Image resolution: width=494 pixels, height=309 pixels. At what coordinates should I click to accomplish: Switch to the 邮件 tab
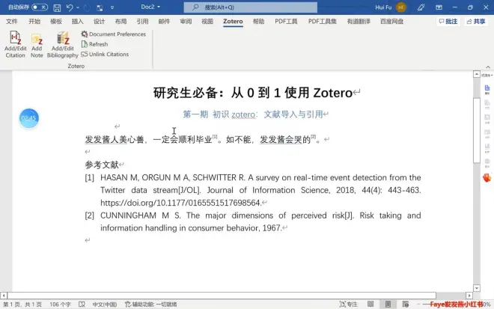pyautogui.click(x=164, y=22)
